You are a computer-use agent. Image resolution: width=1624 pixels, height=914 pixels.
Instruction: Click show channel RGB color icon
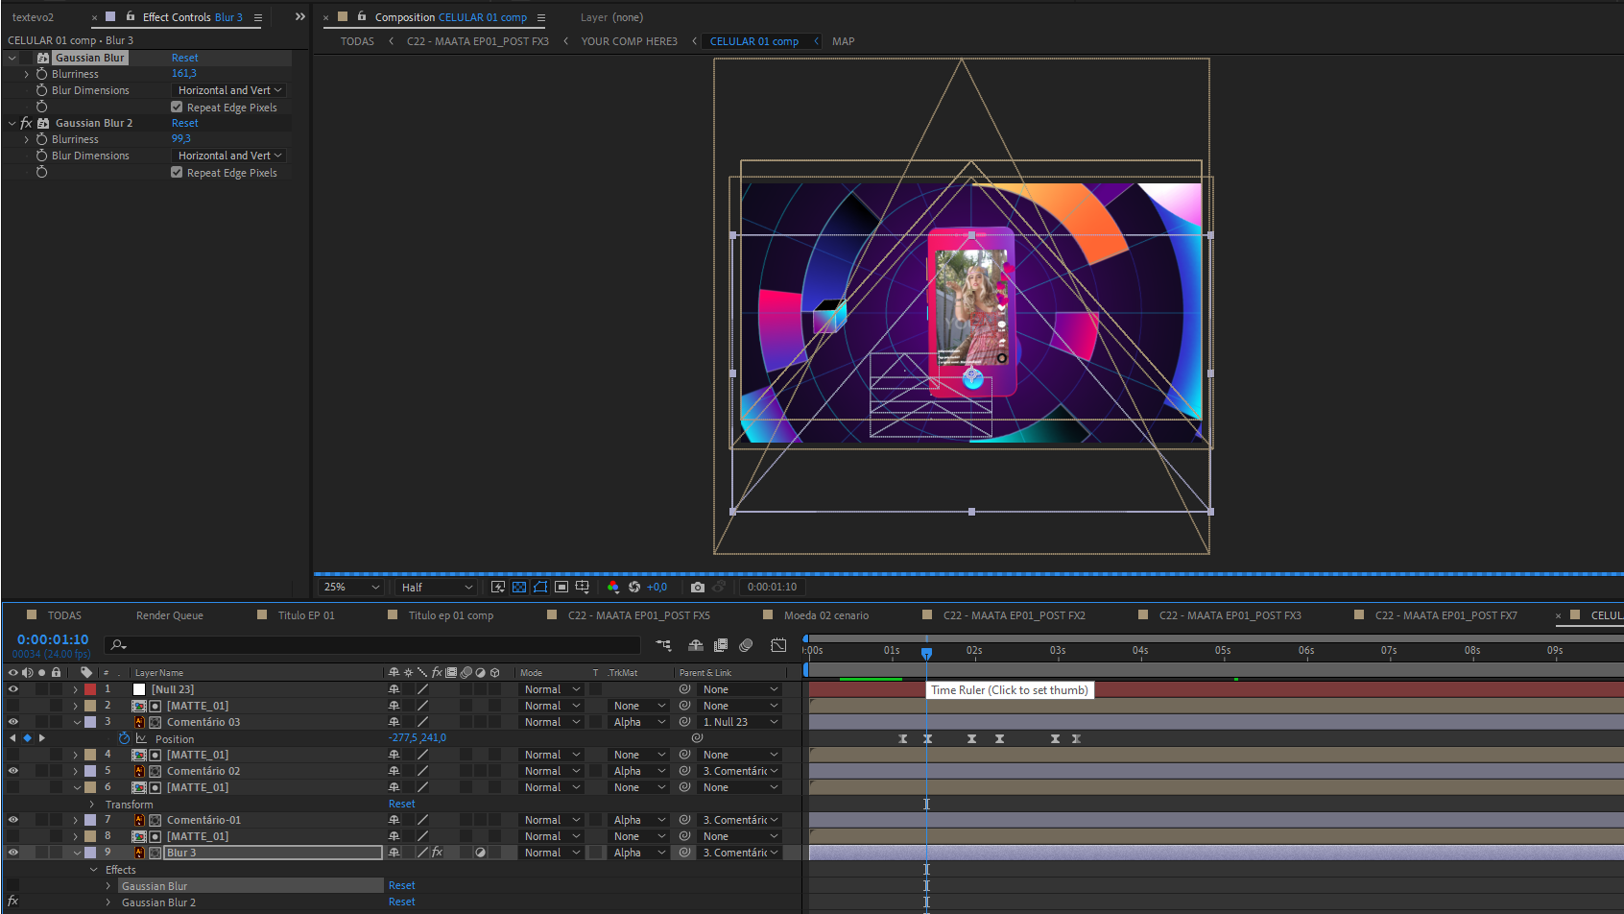tap(613, 587)
